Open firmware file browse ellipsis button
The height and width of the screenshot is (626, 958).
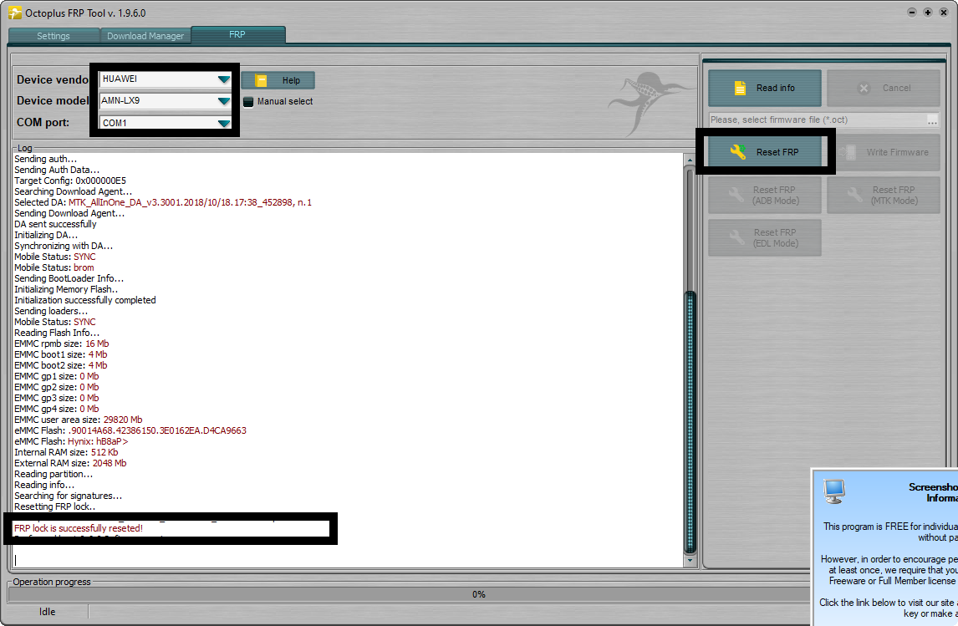point(932,120)
